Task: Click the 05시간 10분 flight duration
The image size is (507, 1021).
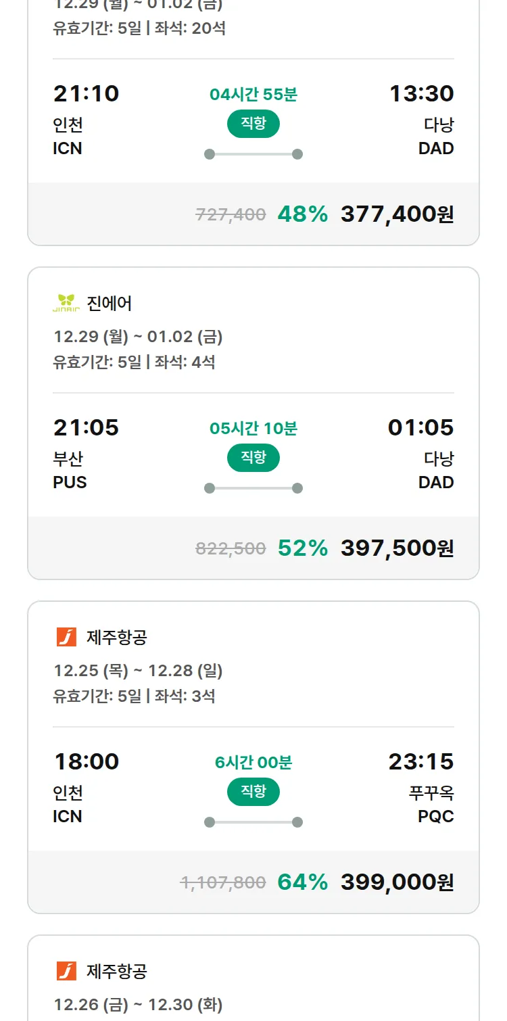Action: 254,429
